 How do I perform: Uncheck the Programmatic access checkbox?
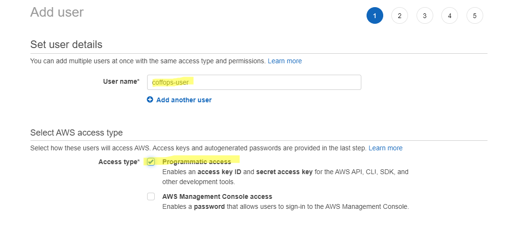pyautogui.click(x=151, y=162)
